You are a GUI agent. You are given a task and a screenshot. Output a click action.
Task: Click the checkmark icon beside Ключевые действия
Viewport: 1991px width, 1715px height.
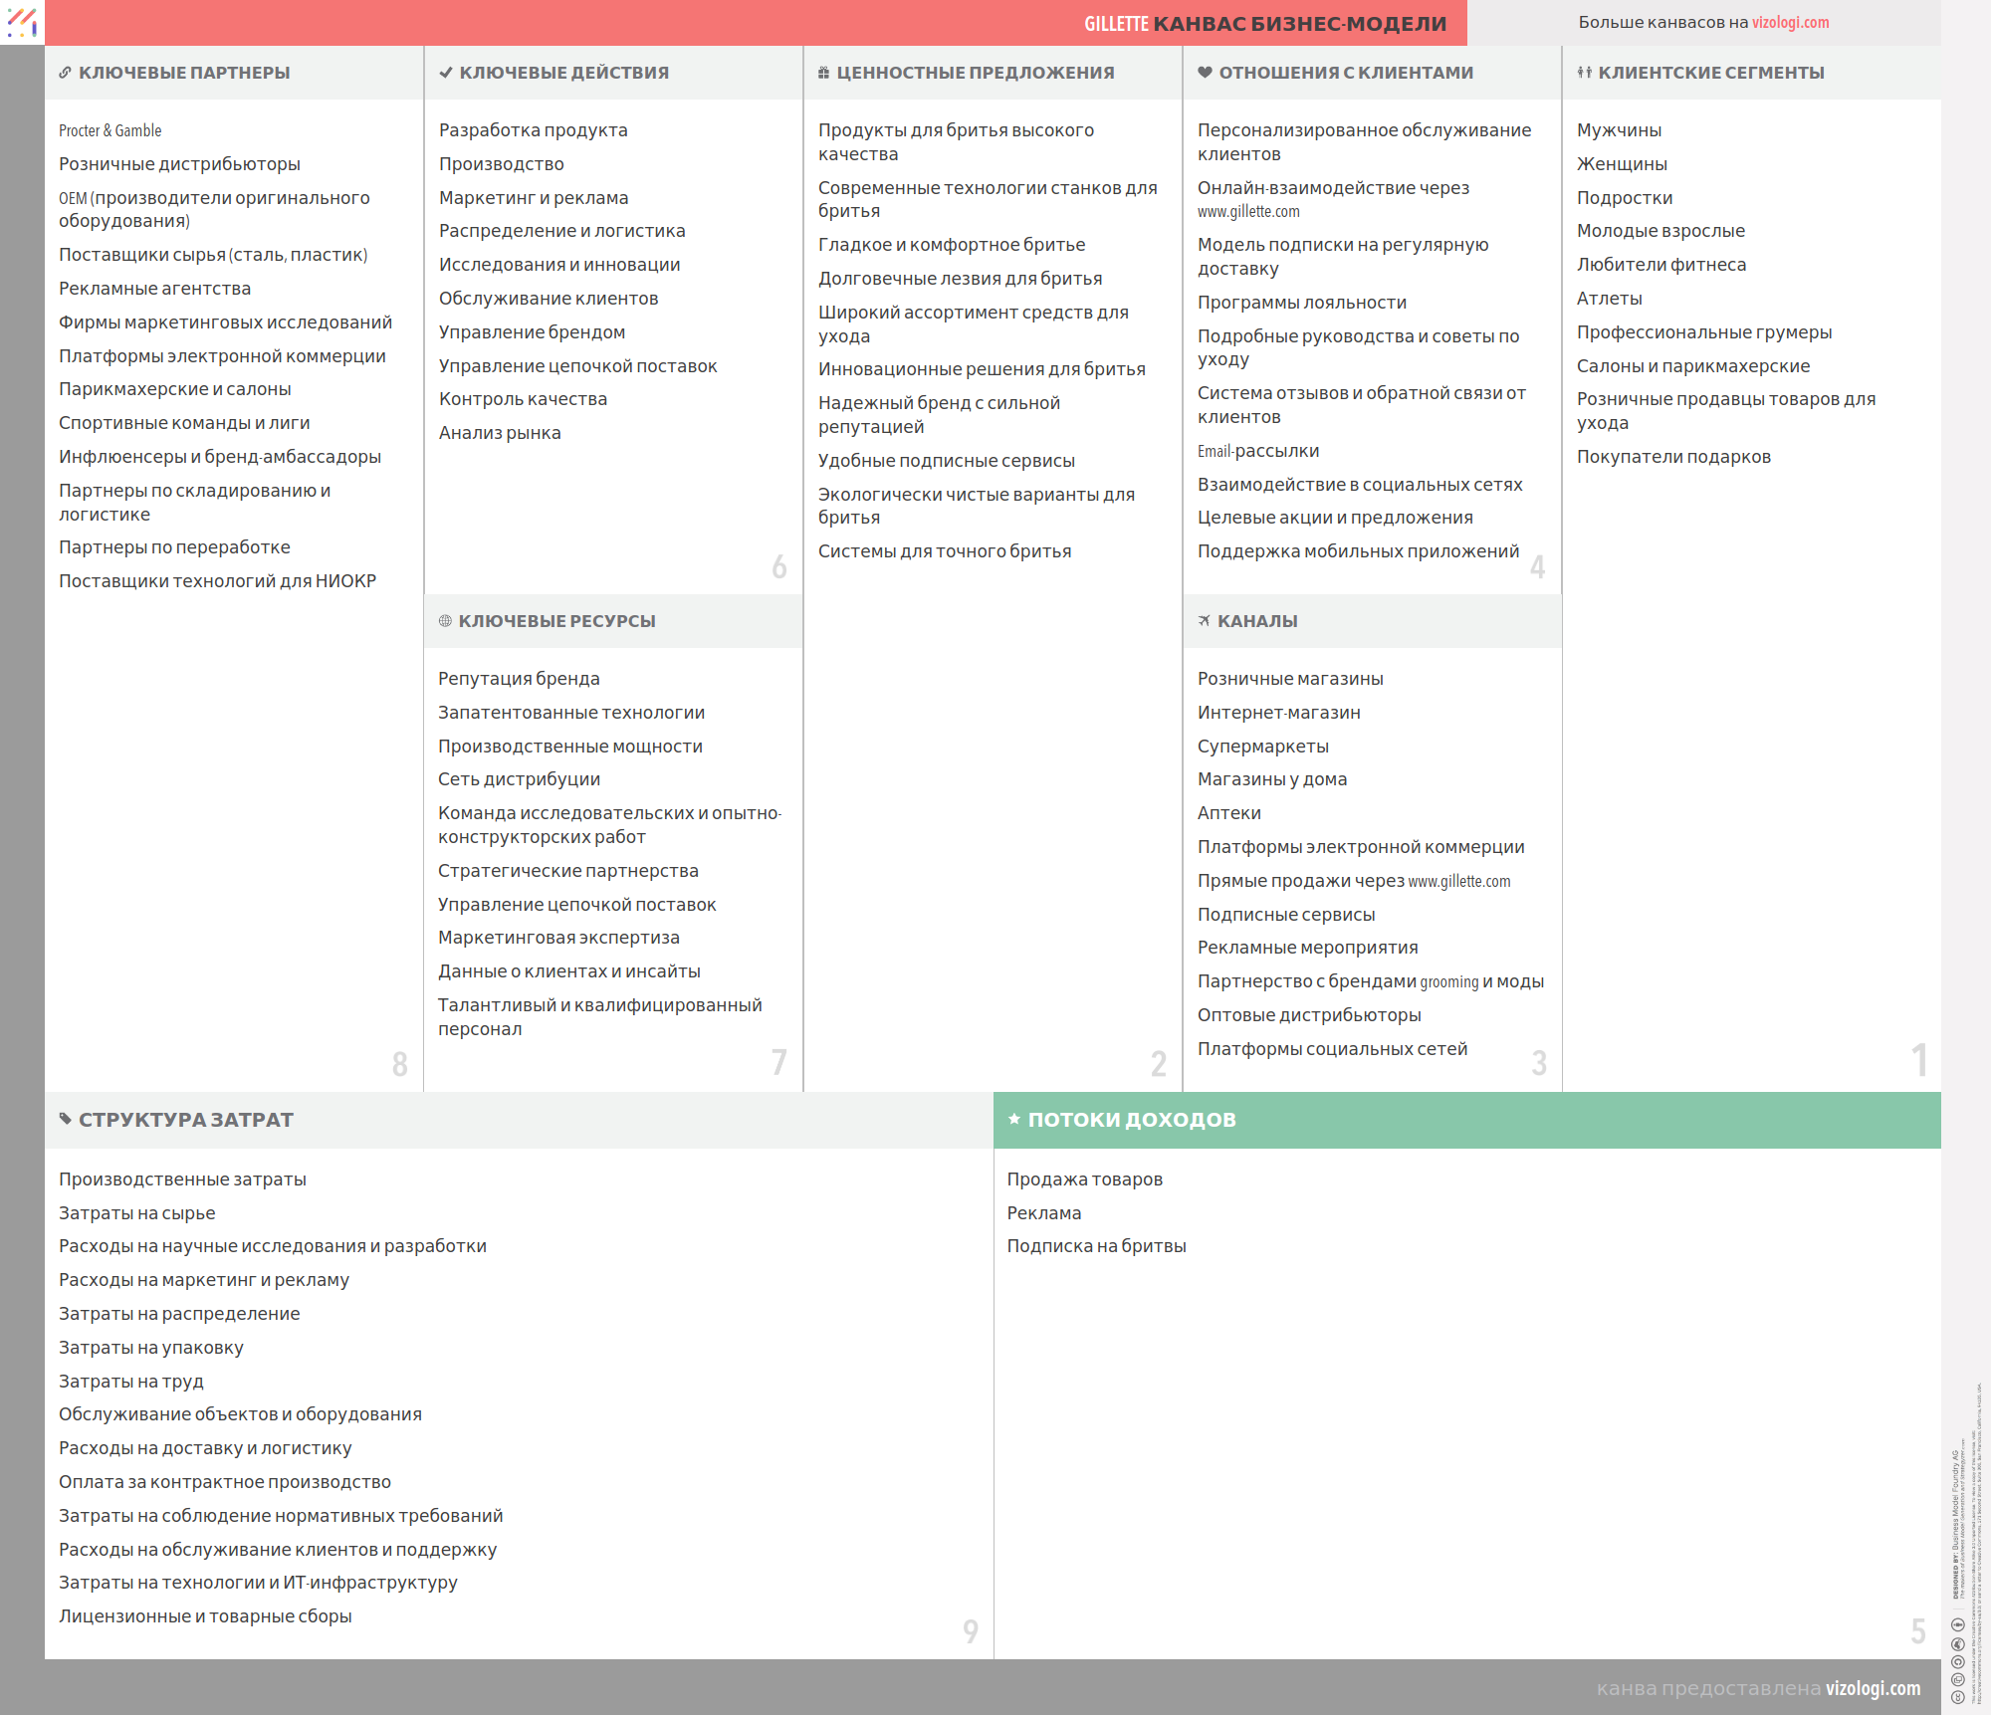point(446,73)
